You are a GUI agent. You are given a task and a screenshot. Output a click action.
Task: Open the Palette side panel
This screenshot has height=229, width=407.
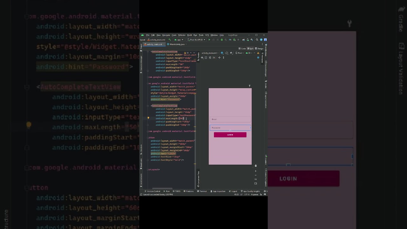coord(198,56)
